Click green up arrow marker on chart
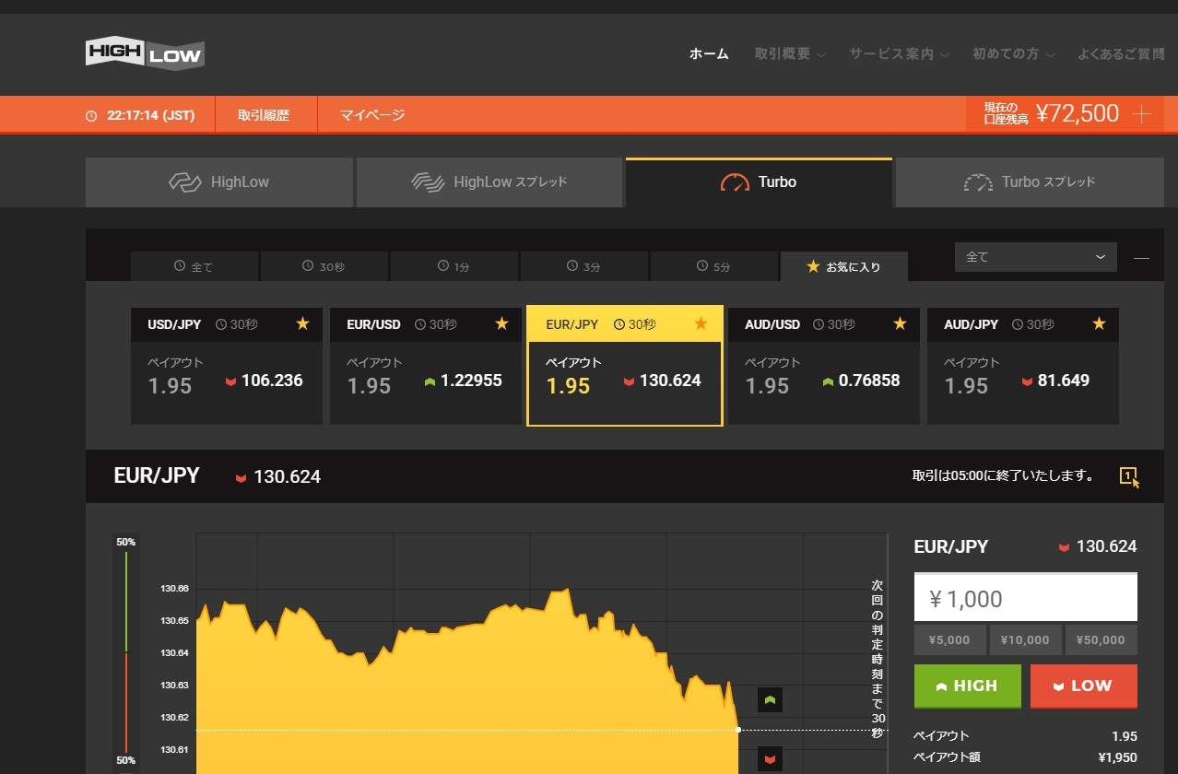The width and height of the screenshot is (1178, 774). click(770, 700)
